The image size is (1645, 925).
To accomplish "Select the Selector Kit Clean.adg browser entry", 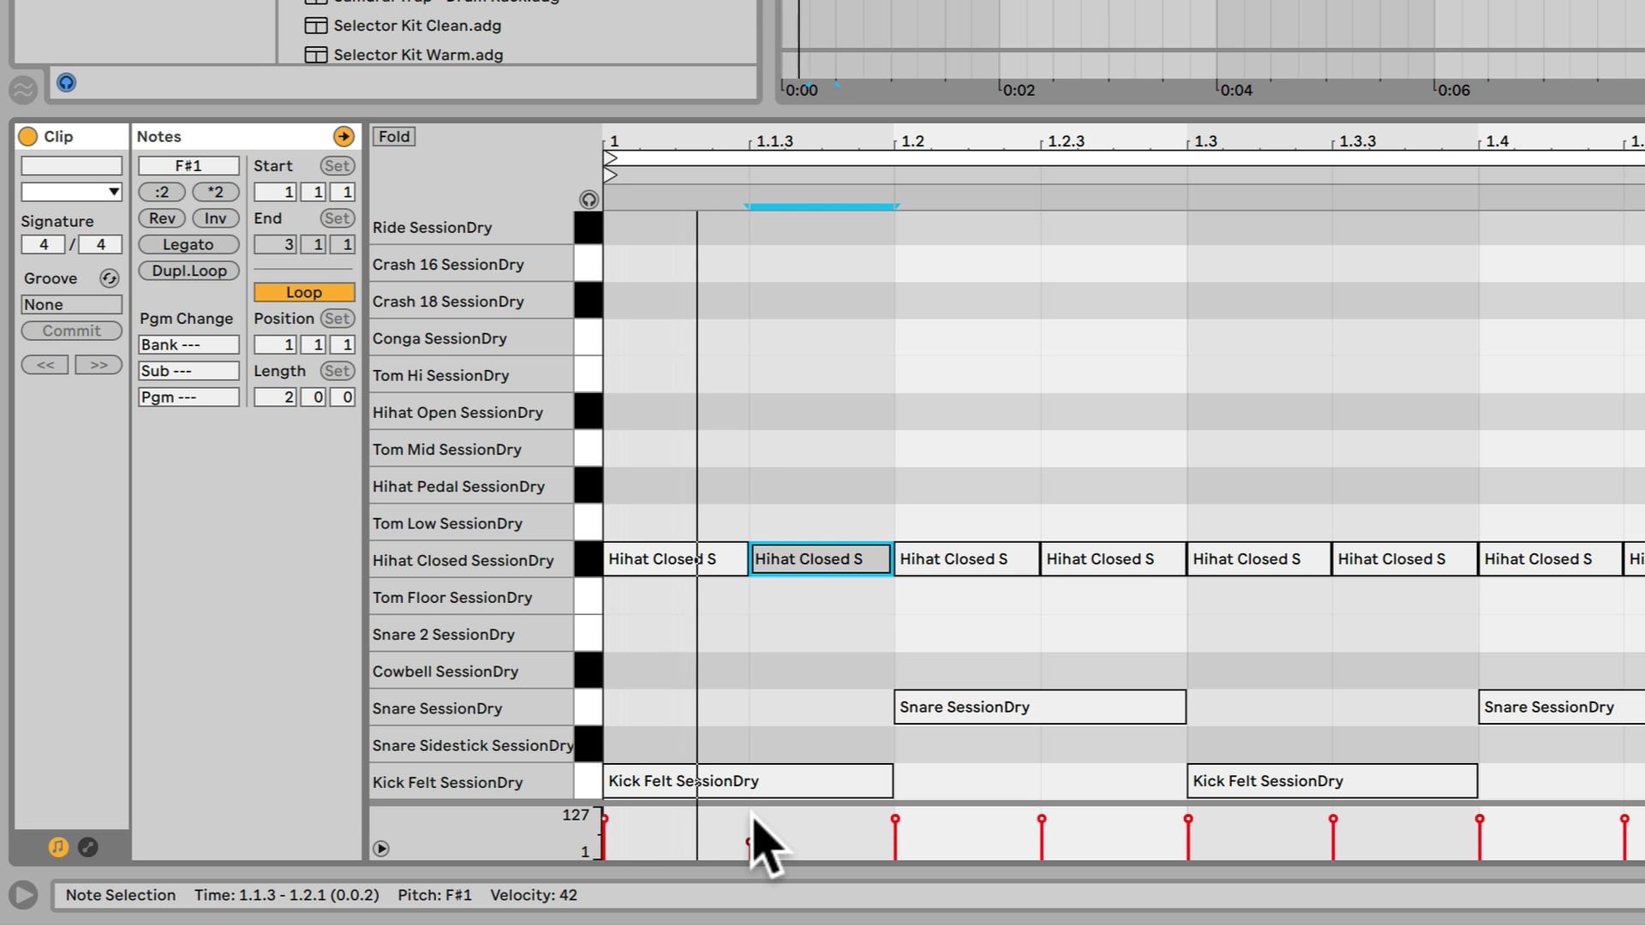I will pos(416,26).
